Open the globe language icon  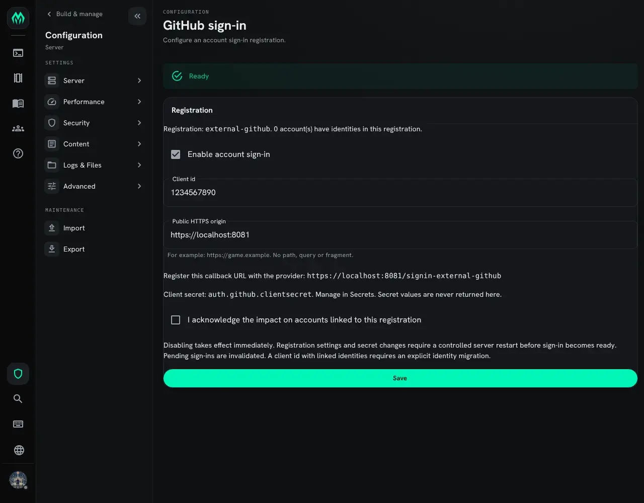coord(19,450)
